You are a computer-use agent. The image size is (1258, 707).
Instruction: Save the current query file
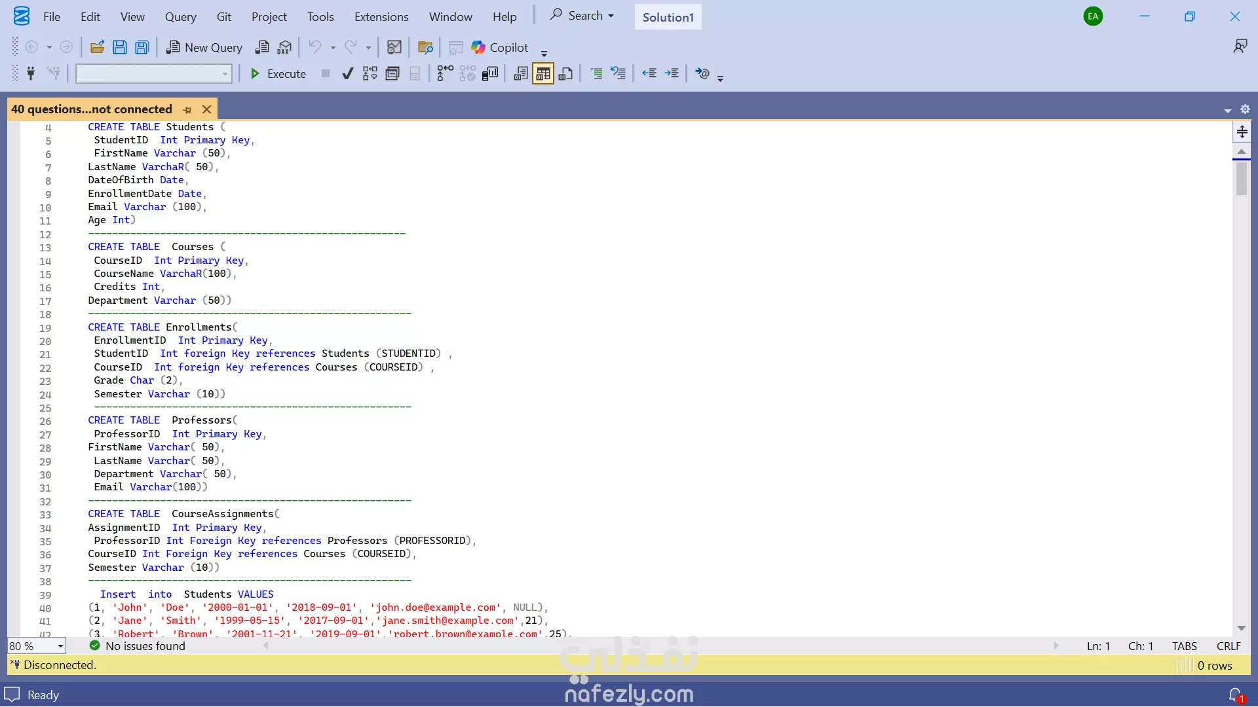pyautogui.click(x=119, y=47)
